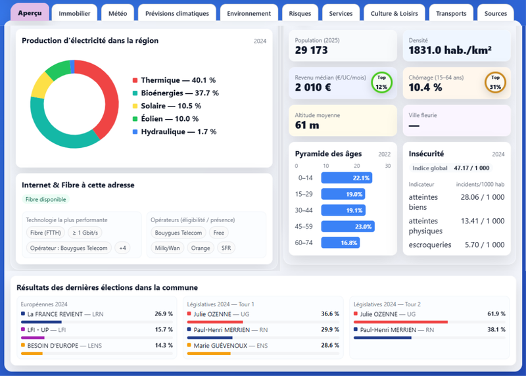Click the Julie OZENNE Tour 2 result bar

coord(400,322)
